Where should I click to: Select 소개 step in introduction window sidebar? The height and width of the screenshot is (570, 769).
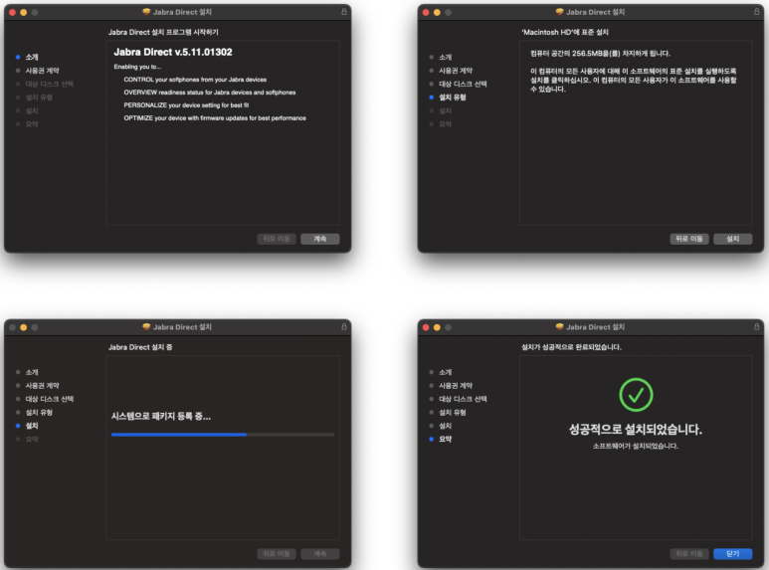click(x=32, y=58)
